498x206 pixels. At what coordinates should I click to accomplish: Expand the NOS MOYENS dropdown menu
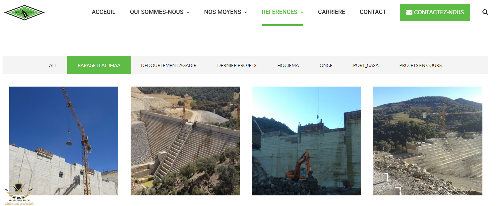click(225, 12)
